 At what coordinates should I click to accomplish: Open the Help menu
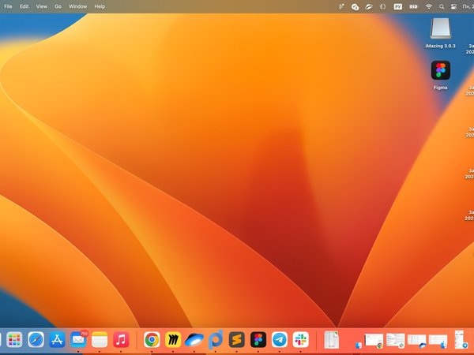click(100, 6)
